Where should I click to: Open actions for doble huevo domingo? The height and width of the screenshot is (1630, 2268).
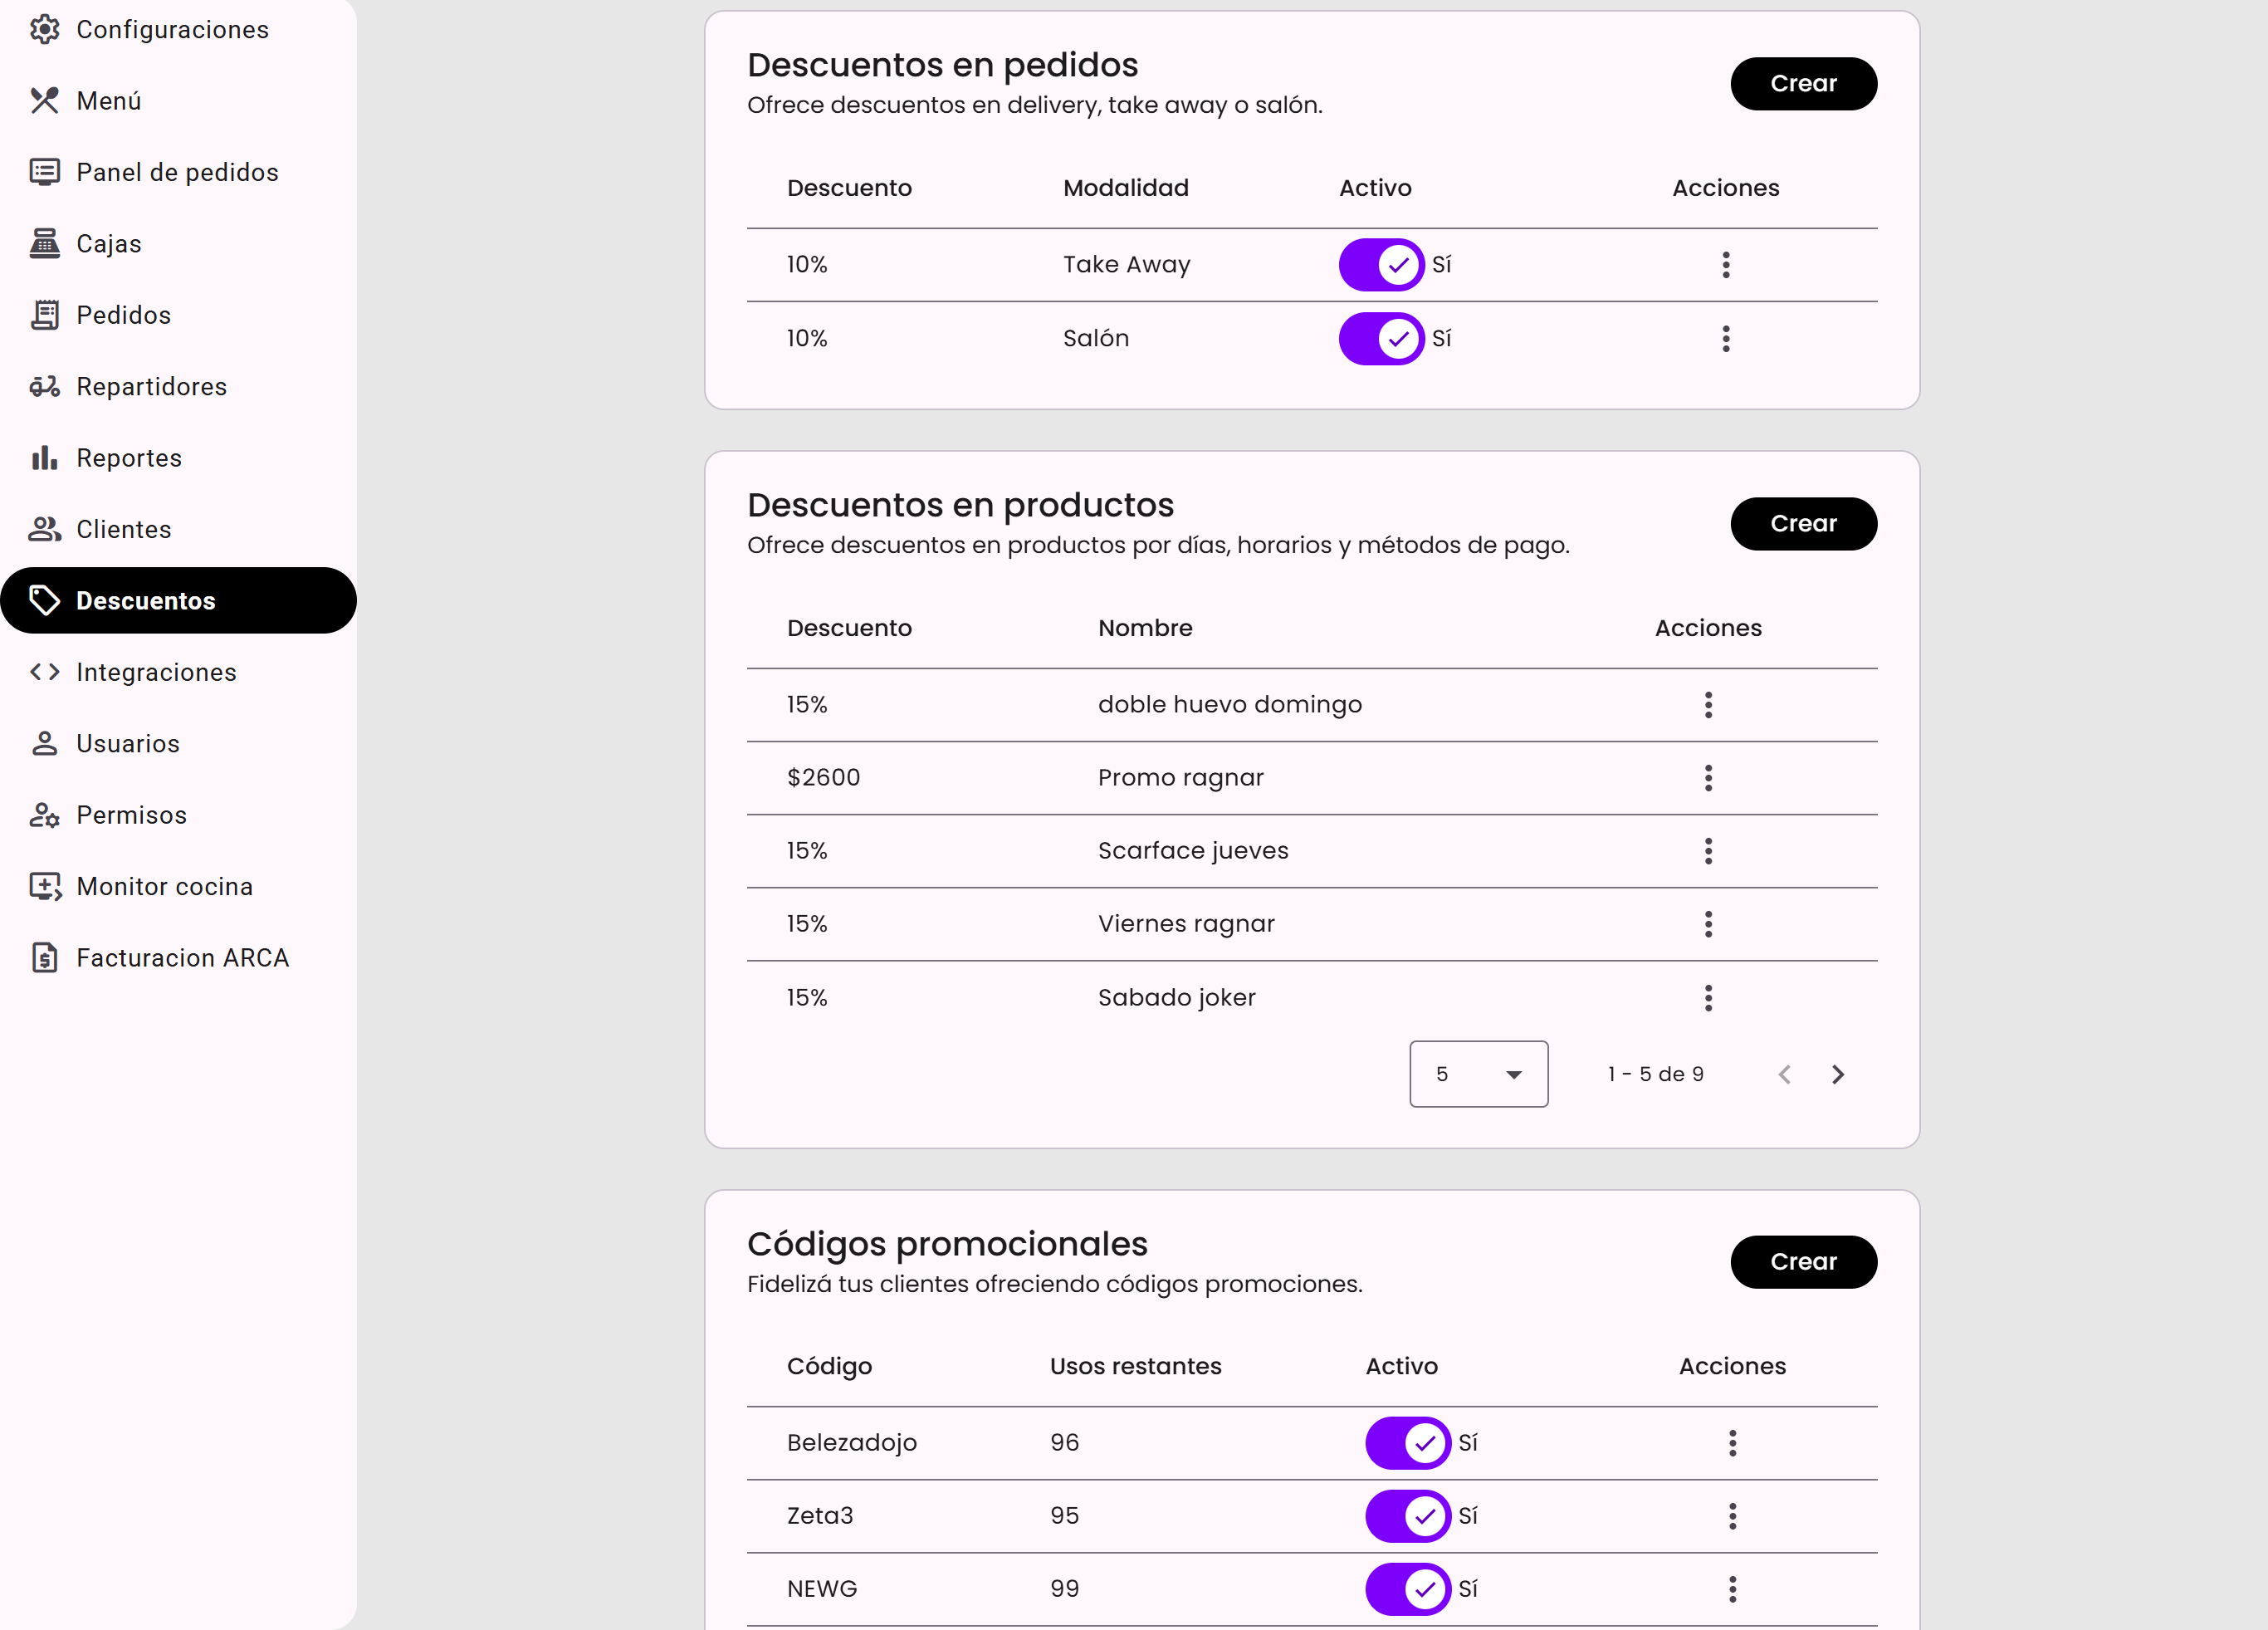pyautogui.click(x=1708, y=705)
